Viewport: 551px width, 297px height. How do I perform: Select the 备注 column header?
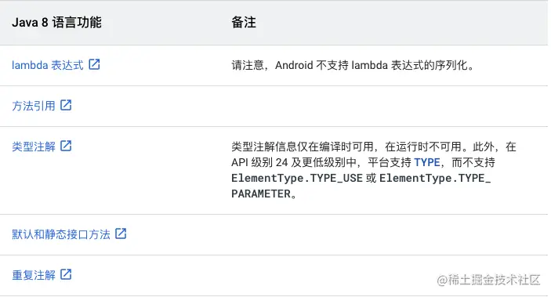244,23
